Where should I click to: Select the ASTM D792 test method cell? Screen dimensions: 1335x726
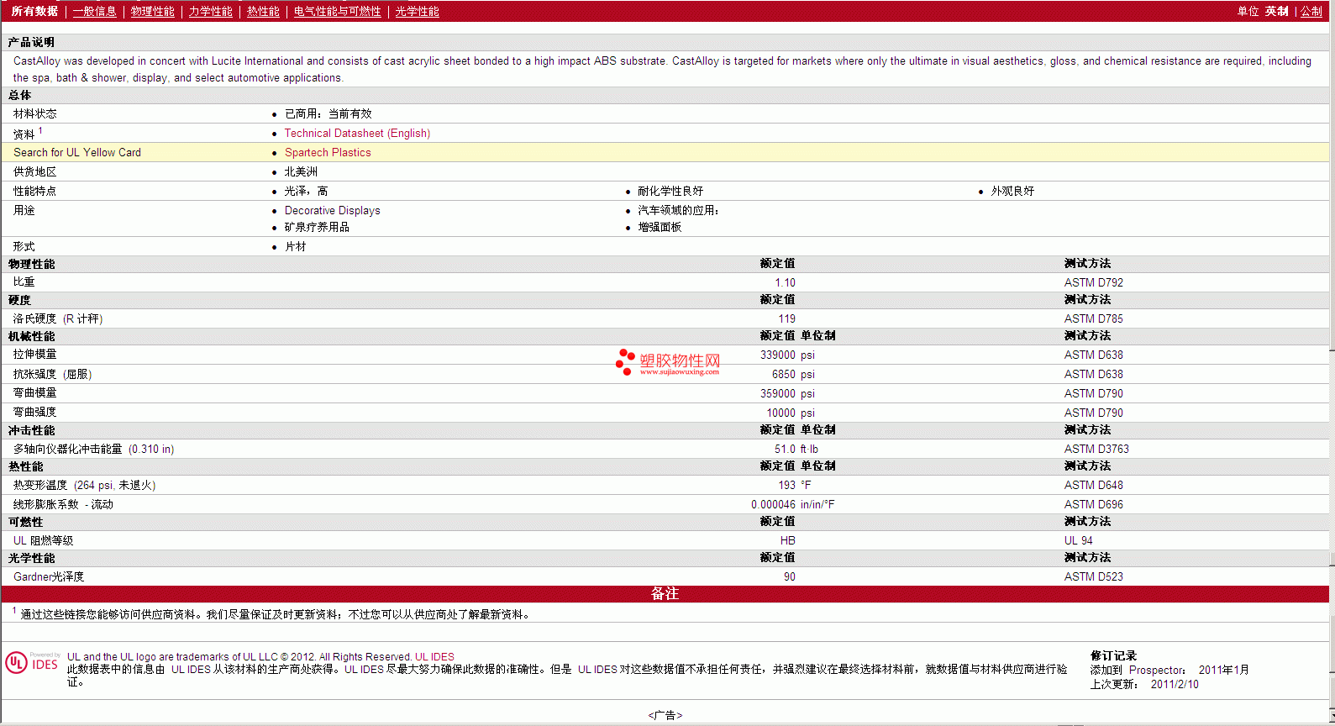[x=1094, y=282]
